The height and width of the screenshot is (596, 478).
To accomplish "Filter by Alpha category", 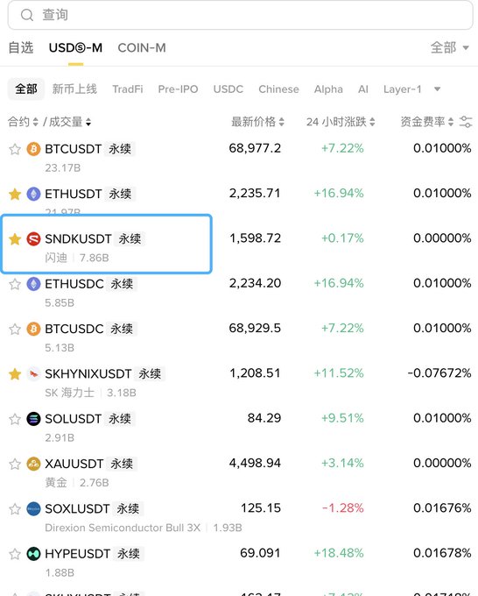I will 328,89.
